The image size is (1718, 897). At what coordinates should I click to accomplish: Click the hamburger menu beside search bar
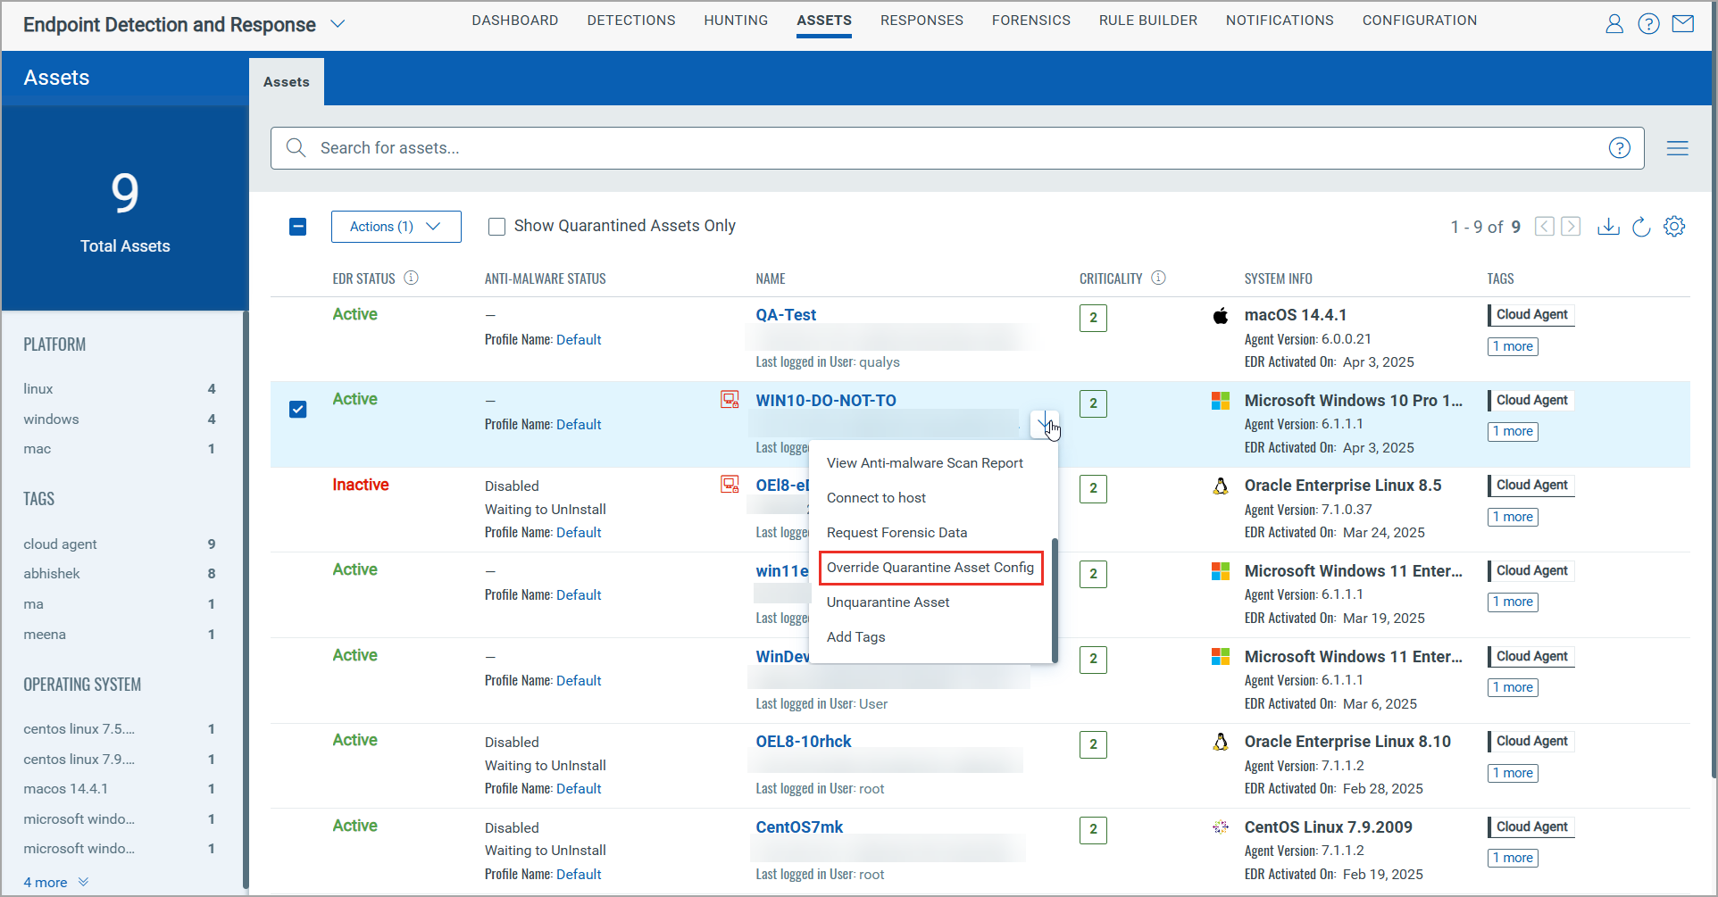[x=1677, y=148]
